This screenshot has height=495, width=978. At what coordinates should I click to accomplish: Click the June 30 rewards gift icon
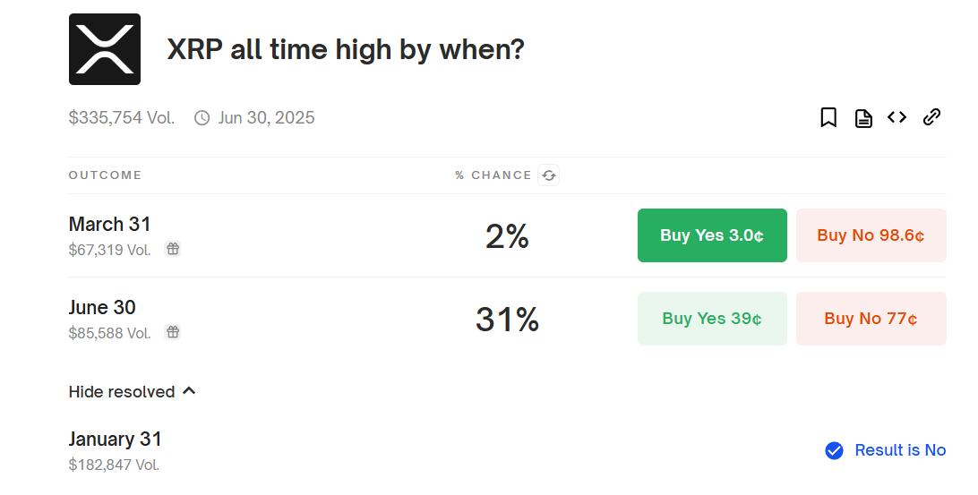pyautogui.click(x=173, y=332)
